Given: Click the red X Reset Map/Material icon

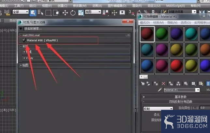Looking at the screenshot, I should click(163, 83).
